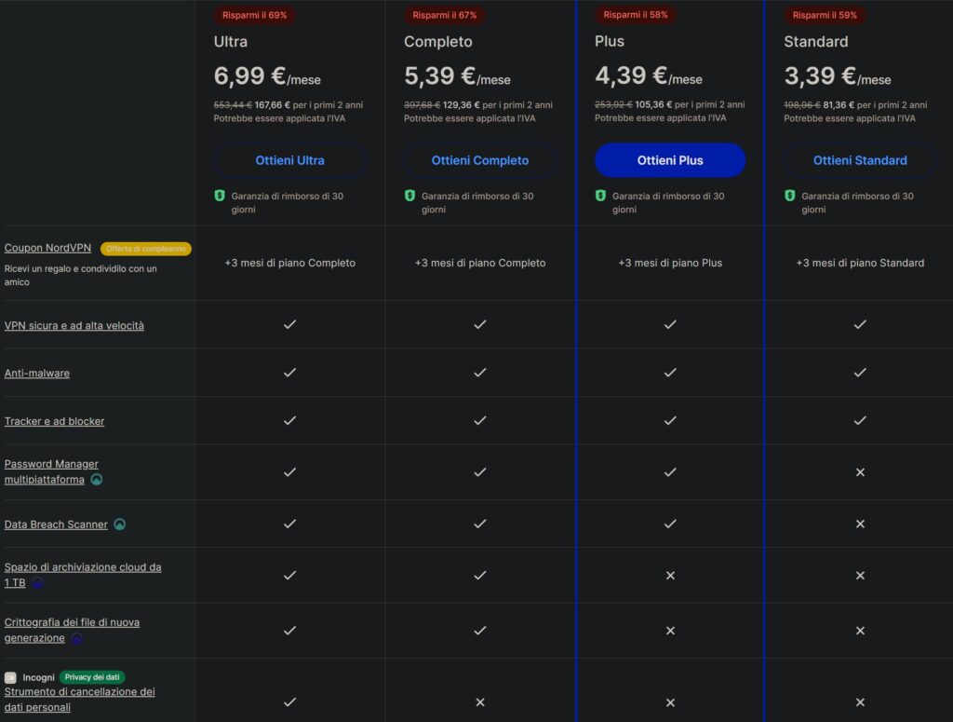The width and height of the screenshot is (953, 722).
Task: Click the 5,39 €/mese price
Action: pyautogui.click(x=458, y=76)
